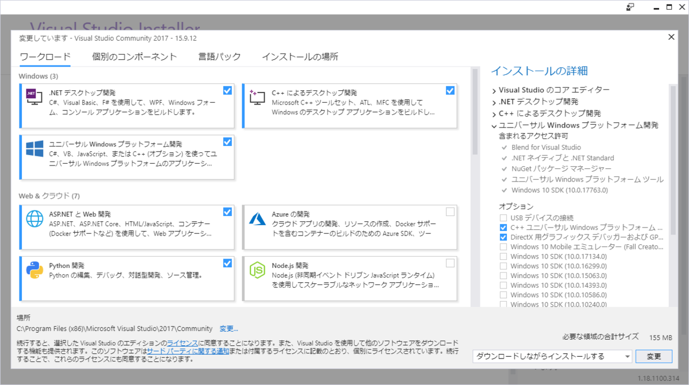Image resolution: width=689 pixels, height=385 pixels.
Task: Check Windows 10 SDK (10.0.14393.0)
Action: click(503, 286)
